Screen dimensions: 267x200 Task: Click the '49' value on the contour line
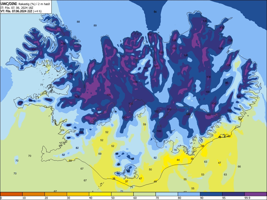click(x=155, y=181)
